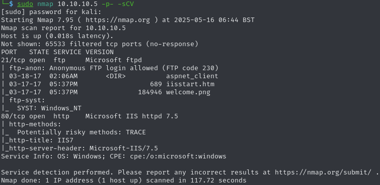380x185 pixels.
Task: Click the target IP 10.10.10.5 in command
Action: 78,4
